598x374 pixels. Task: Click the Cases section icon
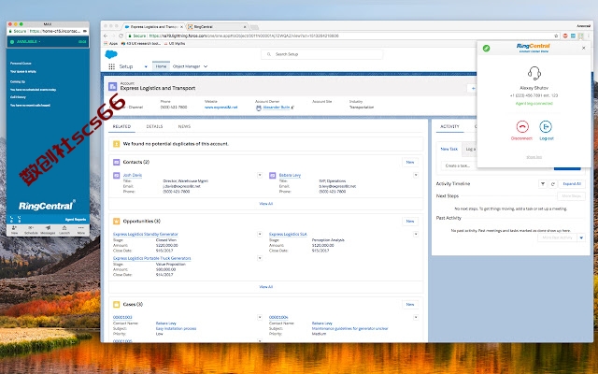click(116, 305)
